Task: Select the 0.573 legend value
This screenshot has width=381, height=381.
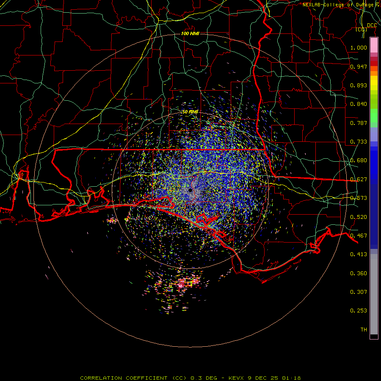Action: click(359, 198)
